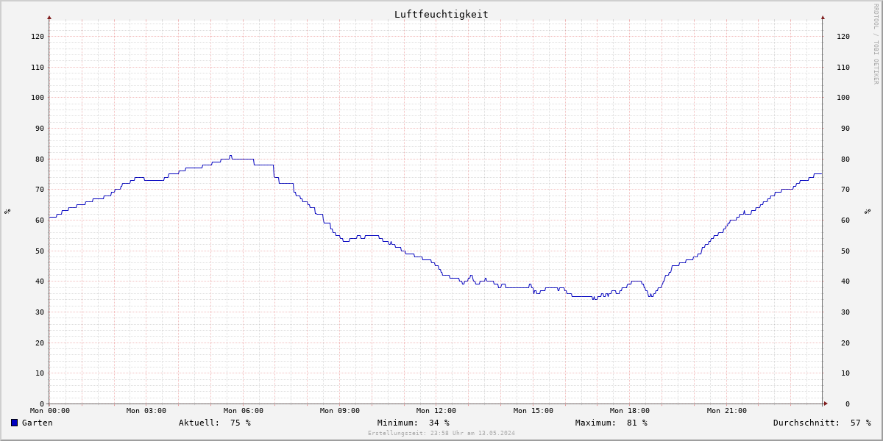Click the 10 label on the right axis
Screen dimensions: 883x441
click(x=845, y=373)
